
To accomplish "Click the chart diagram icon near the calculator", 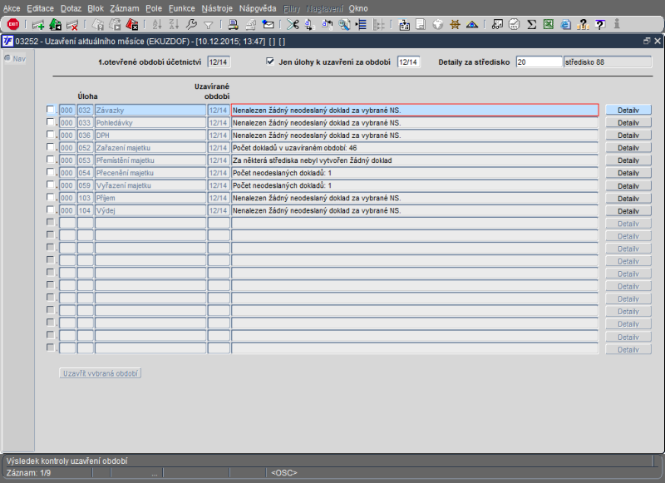I will point(497,25).
